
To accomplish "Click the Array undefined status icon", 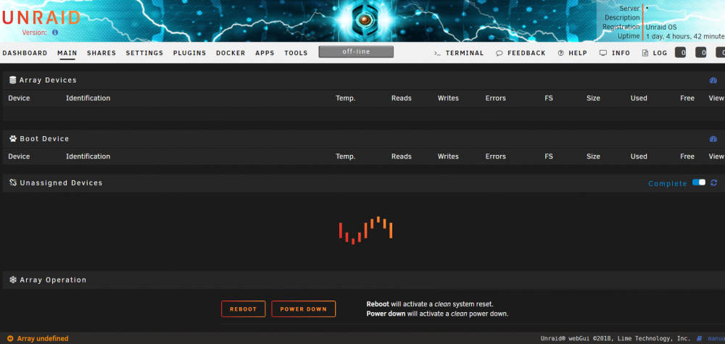I will point(10,338).
